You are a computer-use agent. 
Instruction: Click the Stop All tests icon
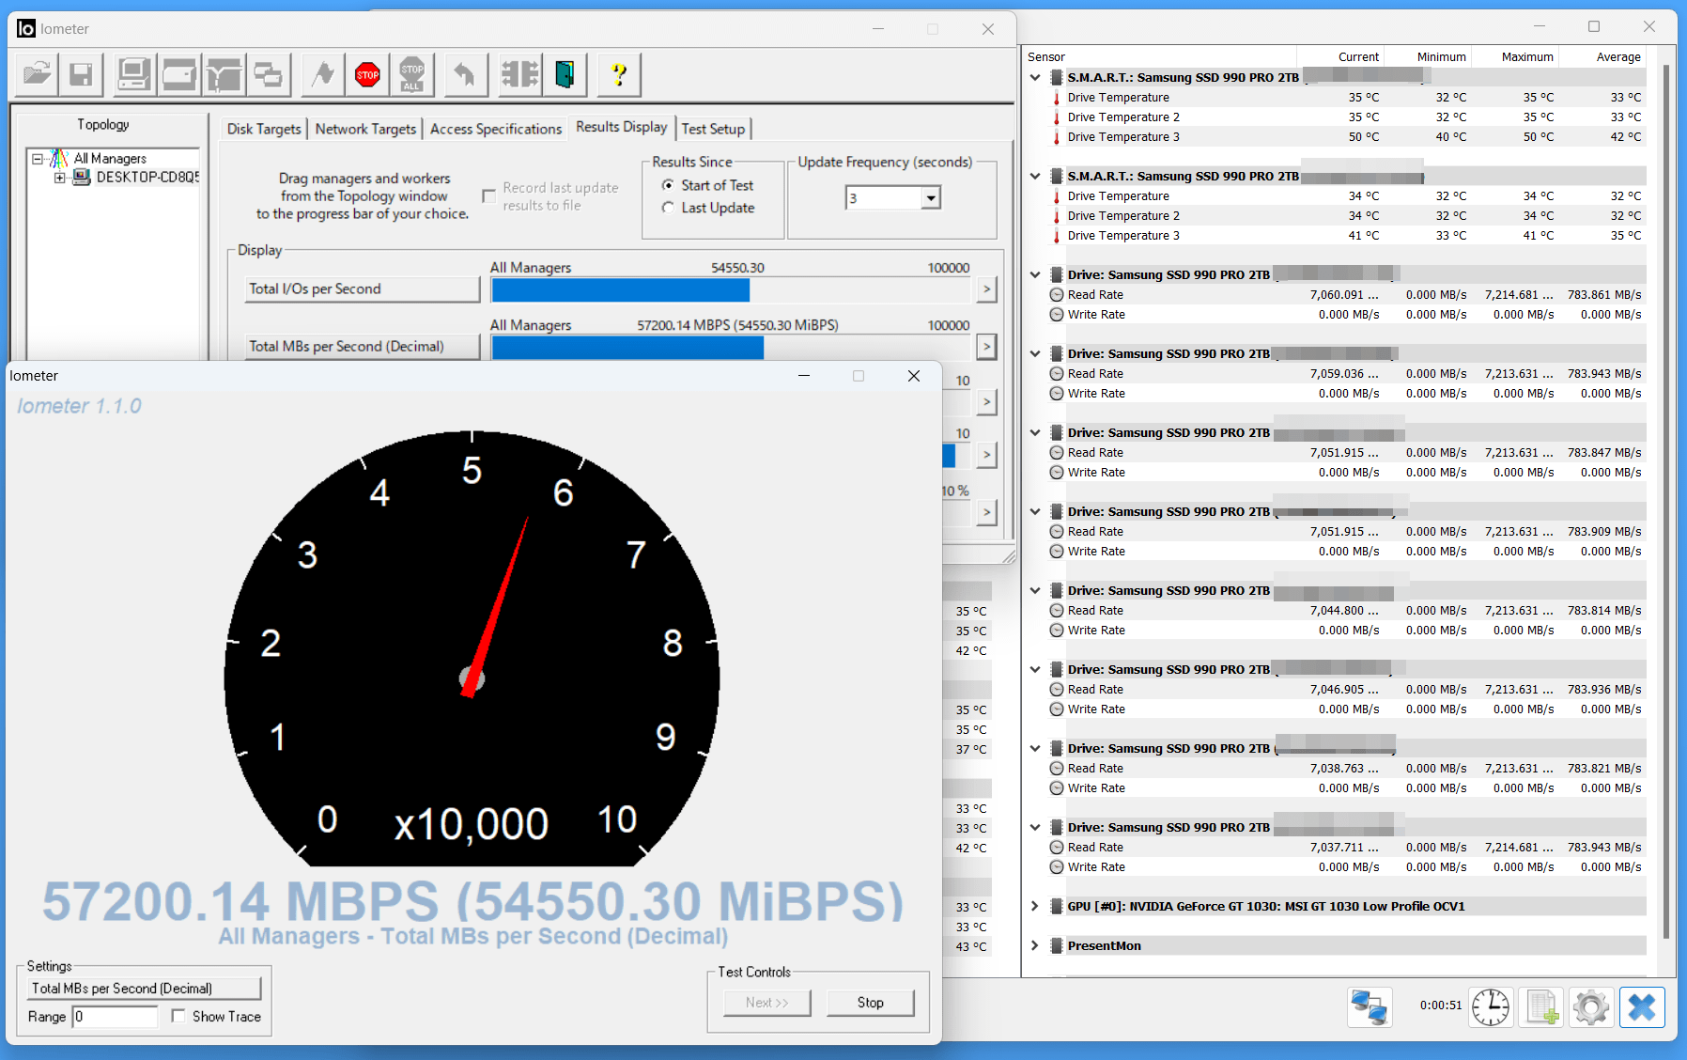(412, 74)
